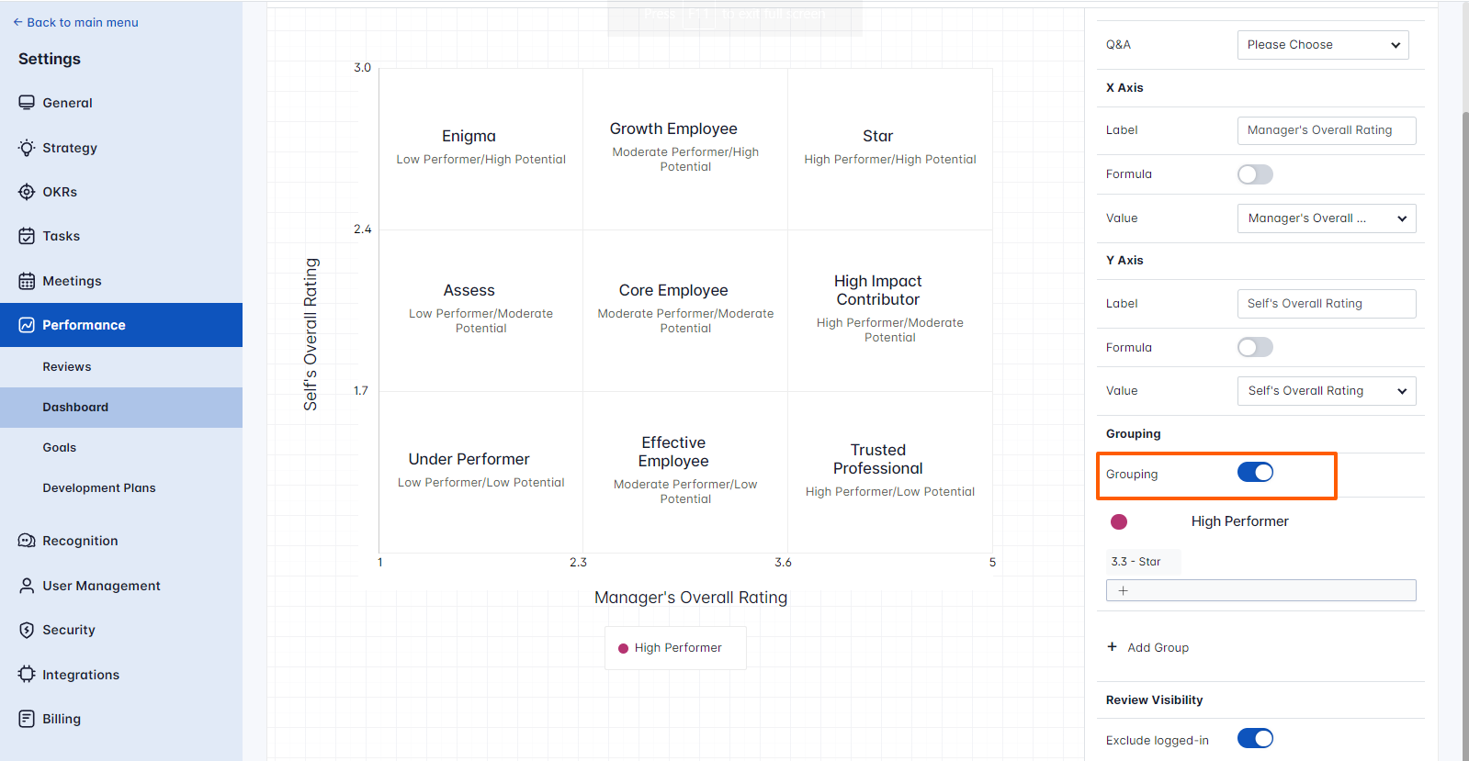Open the Development Plans submenu item

pyautogui.click(x=99, y=488)
